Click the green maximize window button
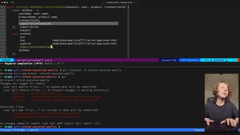The image size is (240, 135). tap(7, 3)
